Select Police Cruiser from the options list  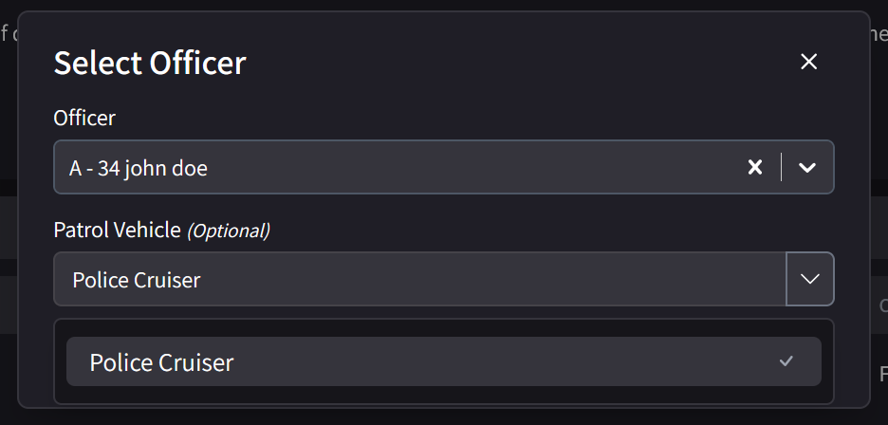pos(161,362)
